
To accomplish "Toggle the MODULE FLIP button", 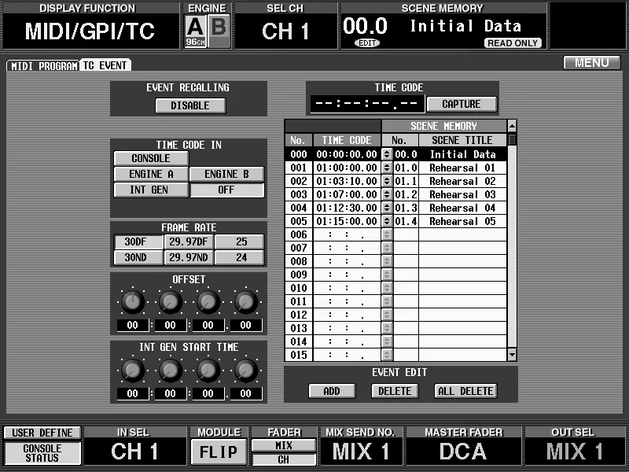I will pos(219,452).
